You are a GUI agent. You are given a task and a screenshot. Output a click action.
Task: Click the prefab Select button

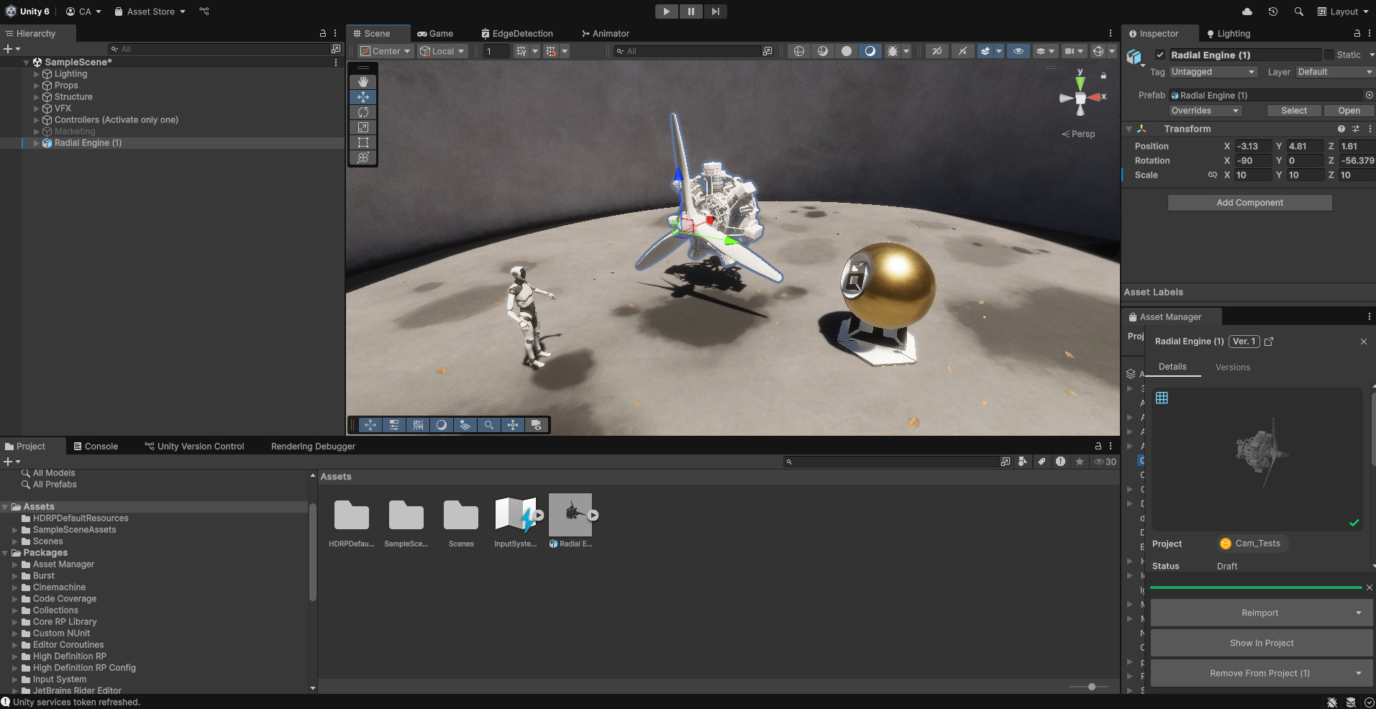point(1294,111)
